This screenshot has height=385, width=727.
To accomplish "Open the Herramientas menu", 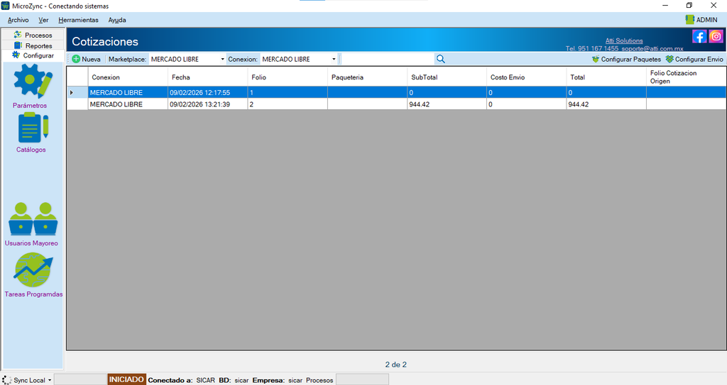I will click(78, 20).
